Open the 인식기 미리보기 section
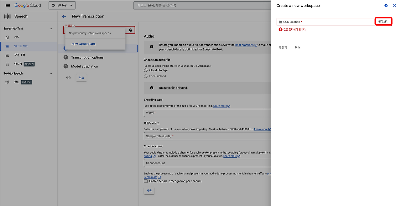The height and width of the screenshot is (206, 401). pos(19,64)
